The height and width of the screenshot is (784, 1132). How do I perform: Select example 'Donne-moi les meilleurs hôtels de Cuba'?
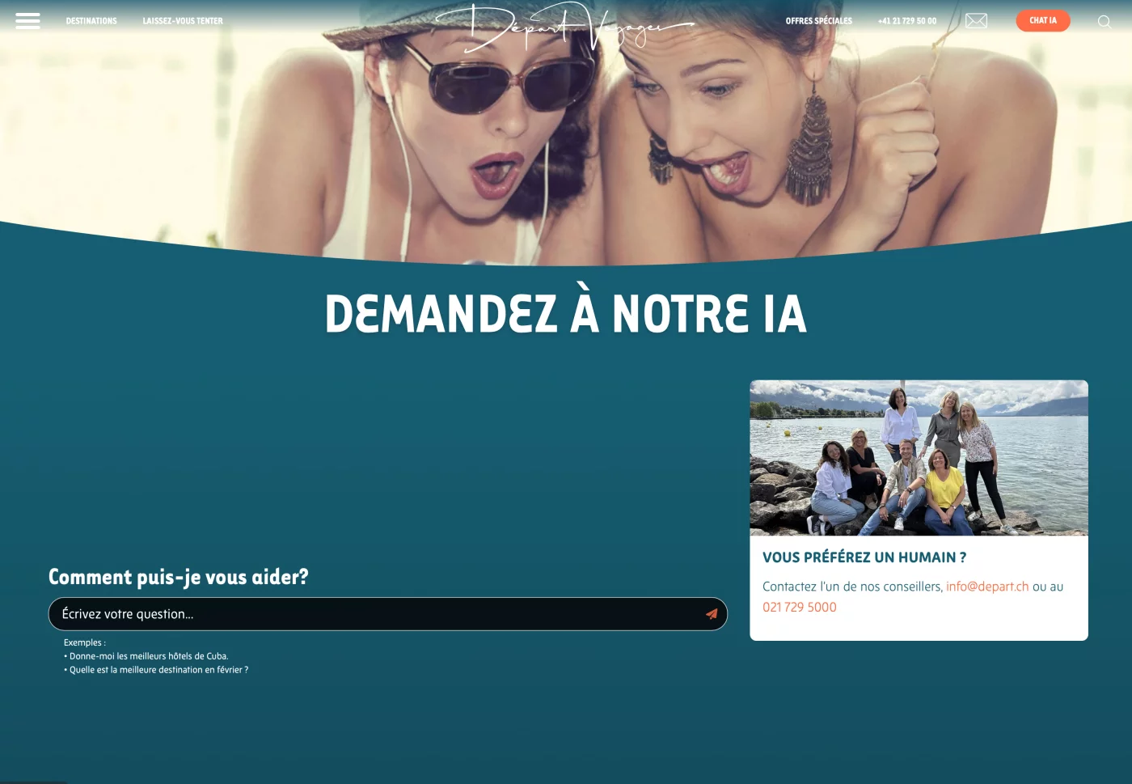(149, 656)
